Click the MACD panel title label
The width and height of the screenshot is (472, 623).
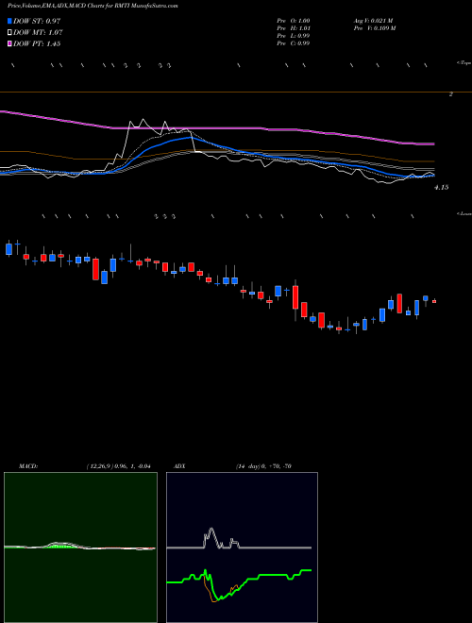pyautogui.click(x=28, y=466)
